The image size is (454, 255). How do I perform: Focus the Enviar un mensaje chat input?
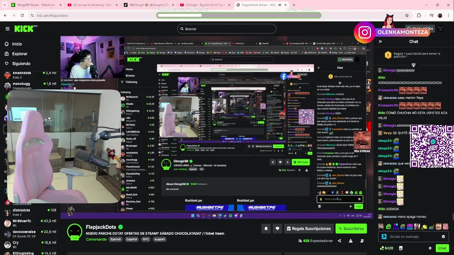[413, 237]
